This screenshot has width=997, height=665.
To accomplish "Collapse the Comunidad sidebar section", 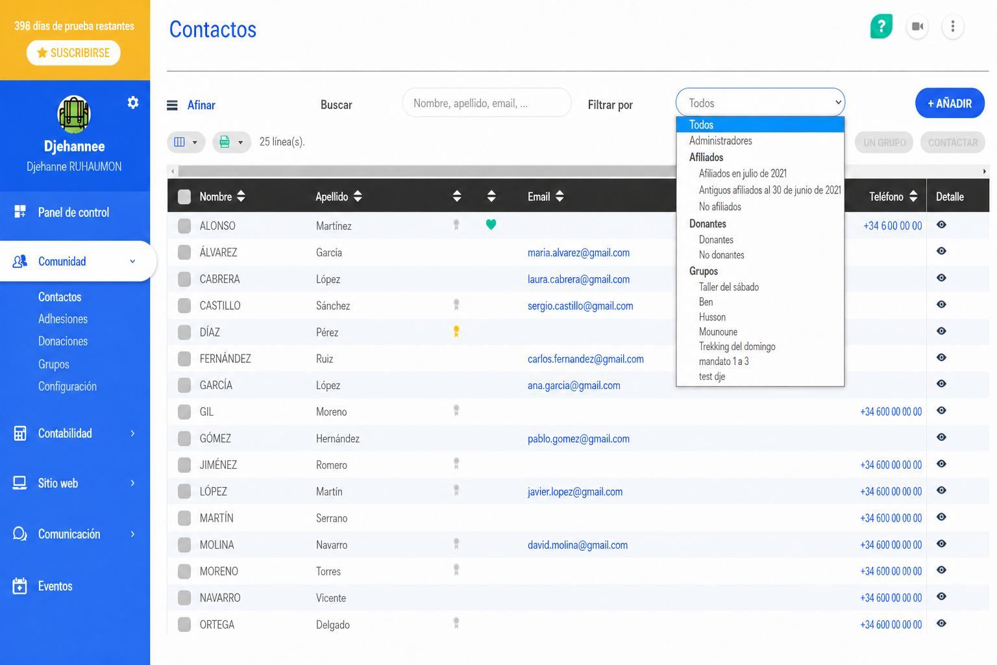I will (132, 261).
